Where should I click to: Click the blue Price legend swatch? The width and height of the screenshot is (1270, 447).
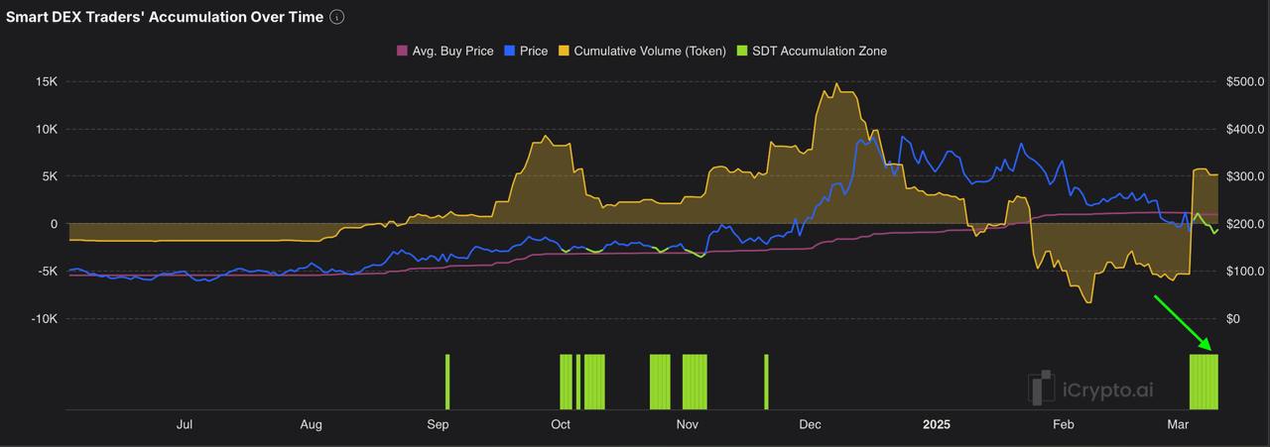point(509,51)
